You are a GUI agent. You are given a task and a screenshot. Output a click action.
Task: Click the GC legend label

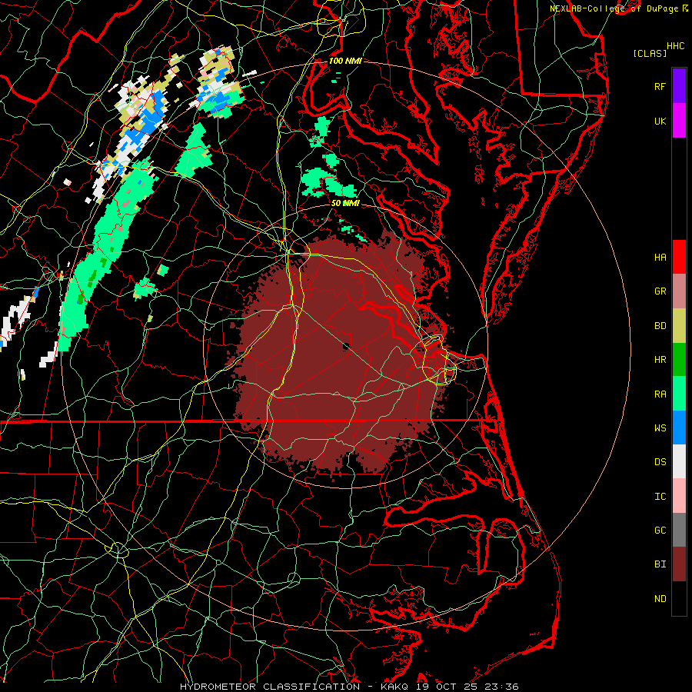(660, 530)
